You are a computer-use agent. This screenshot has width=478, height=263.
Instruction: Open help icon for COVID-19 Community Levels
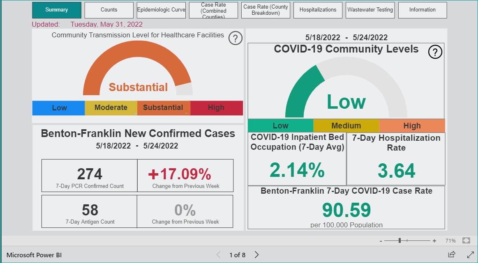tap(435, 52)
